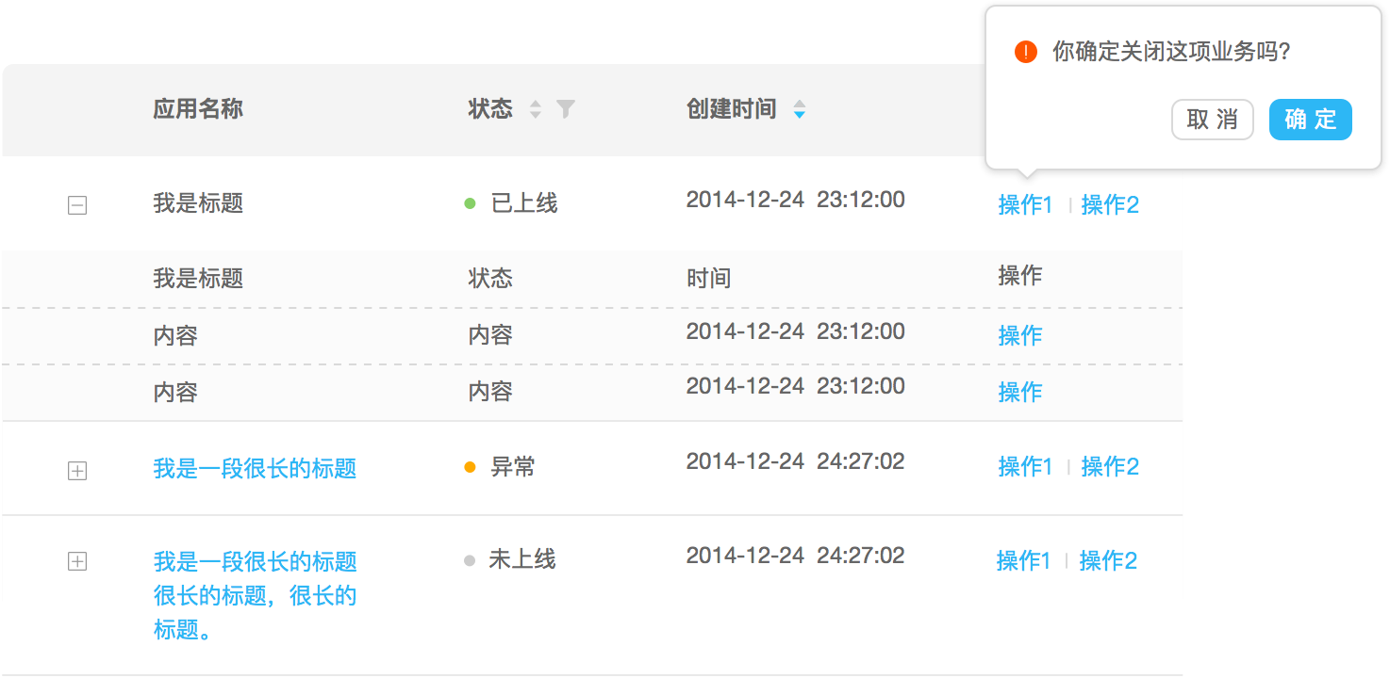
Task: Click 操作 link in first 内容 sub-row
Action: coord(1020,335)
